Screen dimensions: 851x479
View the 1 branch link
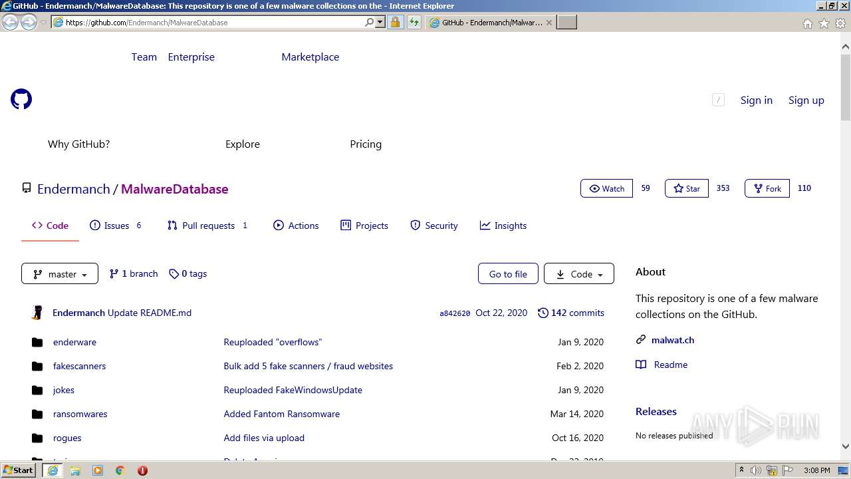tap(134, 273)
